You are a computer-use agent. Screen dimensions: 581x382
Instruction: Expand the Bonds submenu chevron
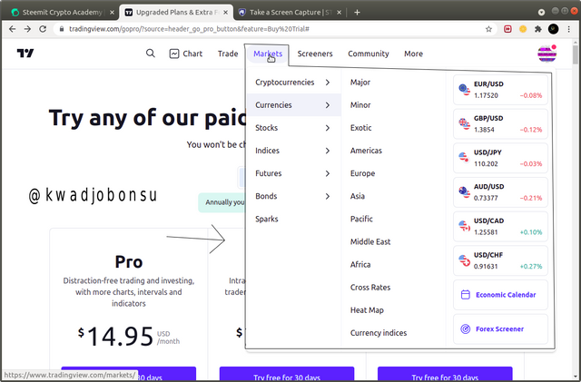point(328,196)
